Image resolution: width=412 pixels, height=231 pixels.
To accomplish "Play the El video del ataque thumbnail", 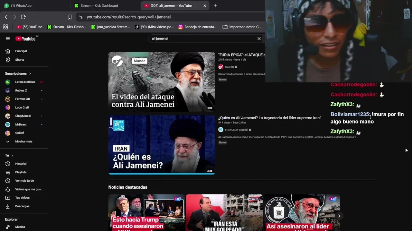I will coord(162,82).
